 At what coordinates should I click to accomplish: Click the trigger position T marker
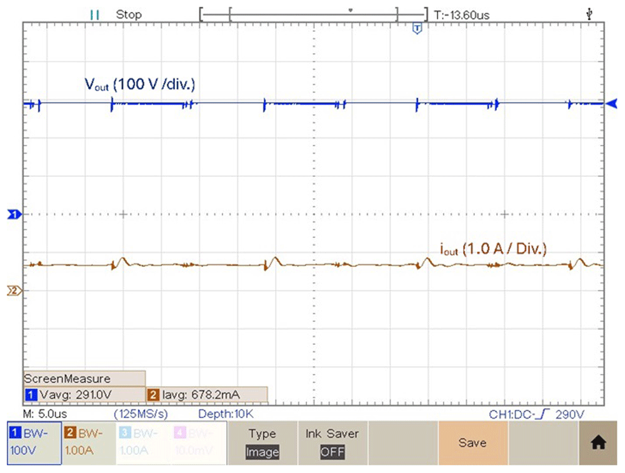417,29
